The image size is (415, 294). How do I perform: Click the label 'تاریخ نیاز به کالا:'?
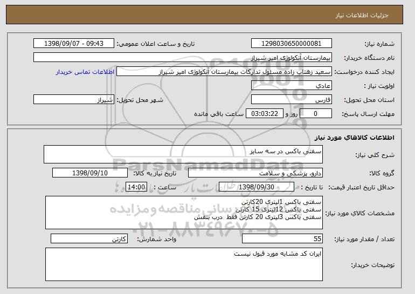click(155, 174)
